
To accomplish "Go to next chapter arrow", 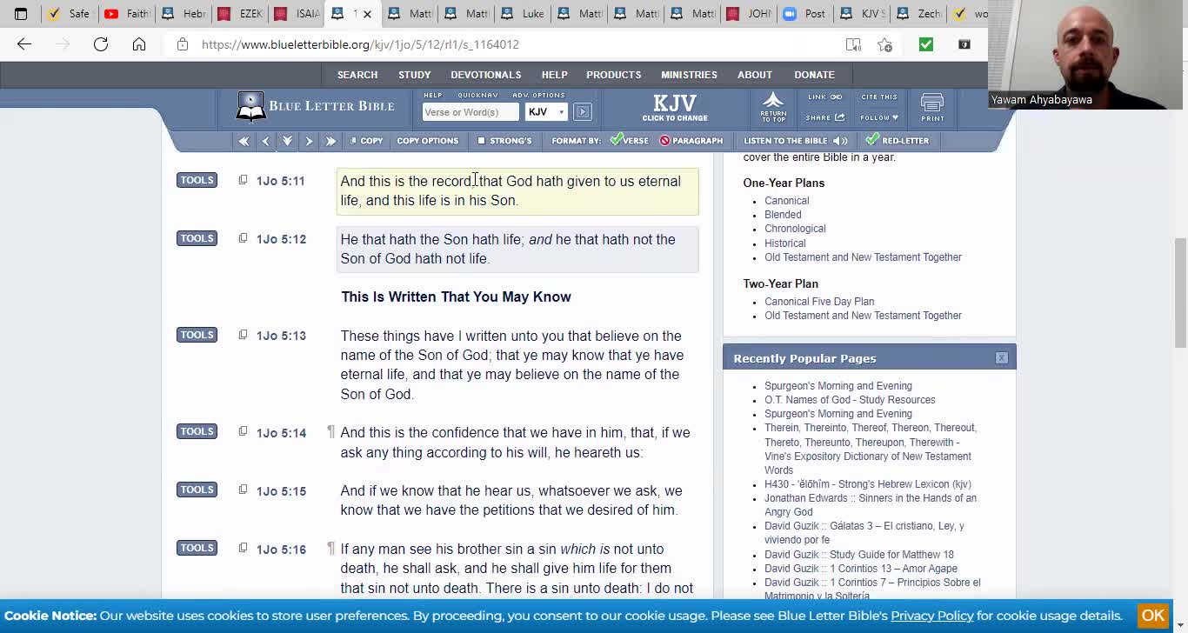I will (x=309, y=141).
